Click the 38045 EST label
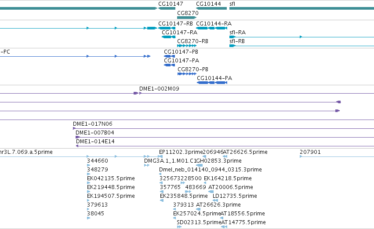This screenshot has height=229, width=374. (x=96, y=214)
